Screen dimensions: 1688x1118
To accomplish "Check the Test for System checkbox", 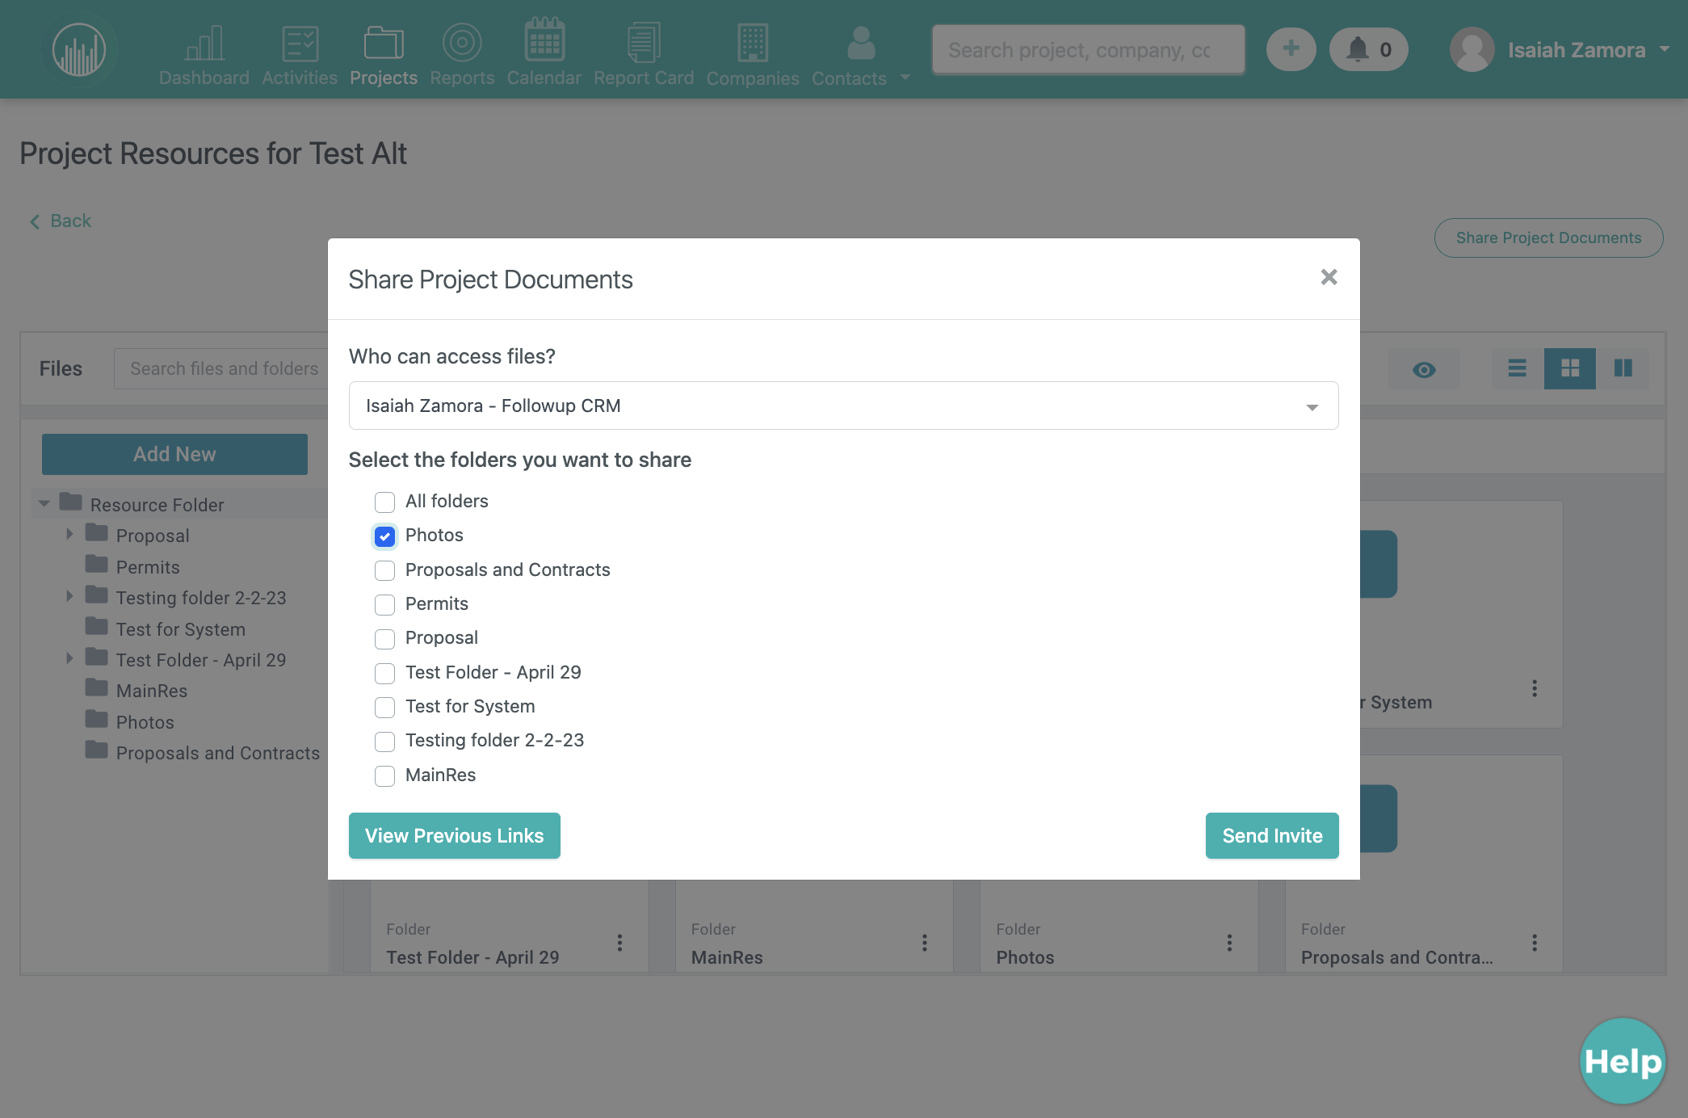I will pos(384,707).
